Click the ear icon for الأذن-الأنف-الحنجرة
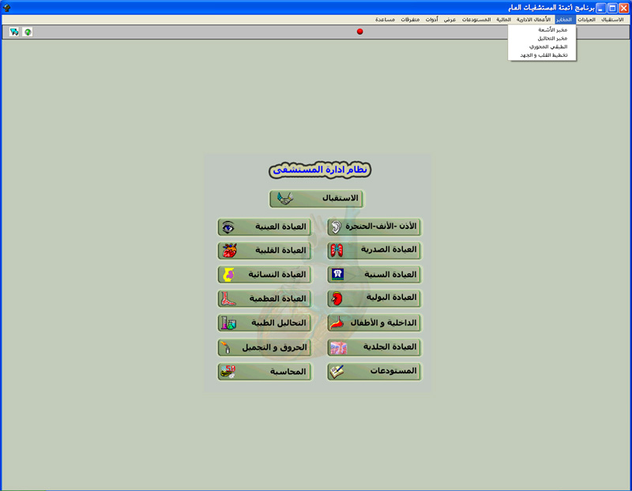 click(x=337, y=227)
